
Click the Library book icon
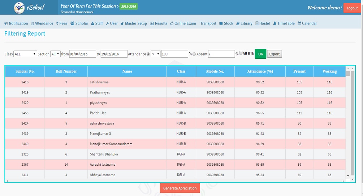click(x=238, y=23)
